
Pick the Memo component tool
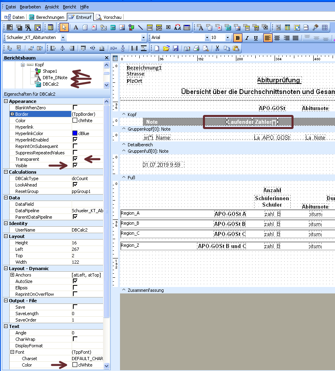pyautogui.click(x=85, y=27)
